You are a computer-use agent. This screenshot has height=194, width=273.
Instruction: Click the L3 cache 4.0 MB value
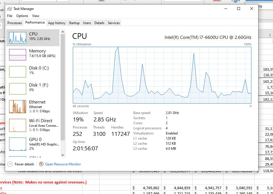point(171,149)
